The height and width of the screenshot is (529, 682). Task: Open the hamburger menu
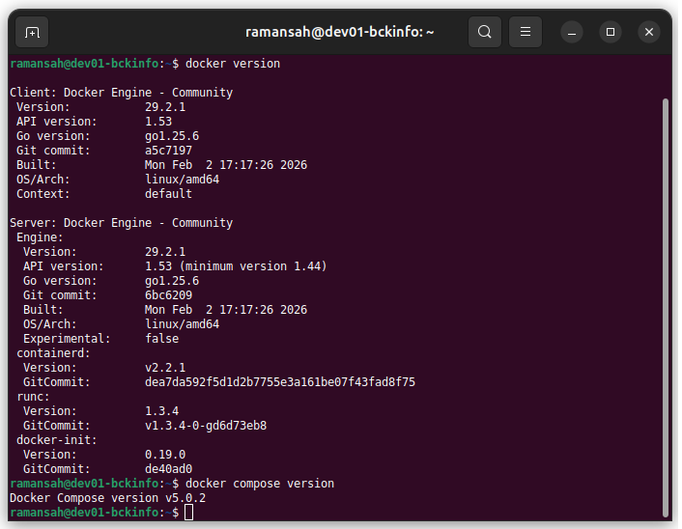coord(526,32)
